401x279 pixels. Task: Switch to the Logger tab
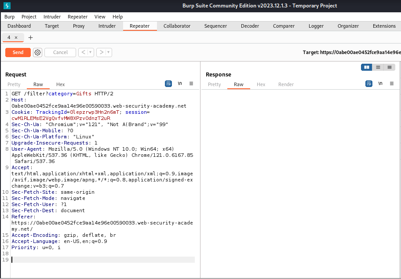(316, 26)
